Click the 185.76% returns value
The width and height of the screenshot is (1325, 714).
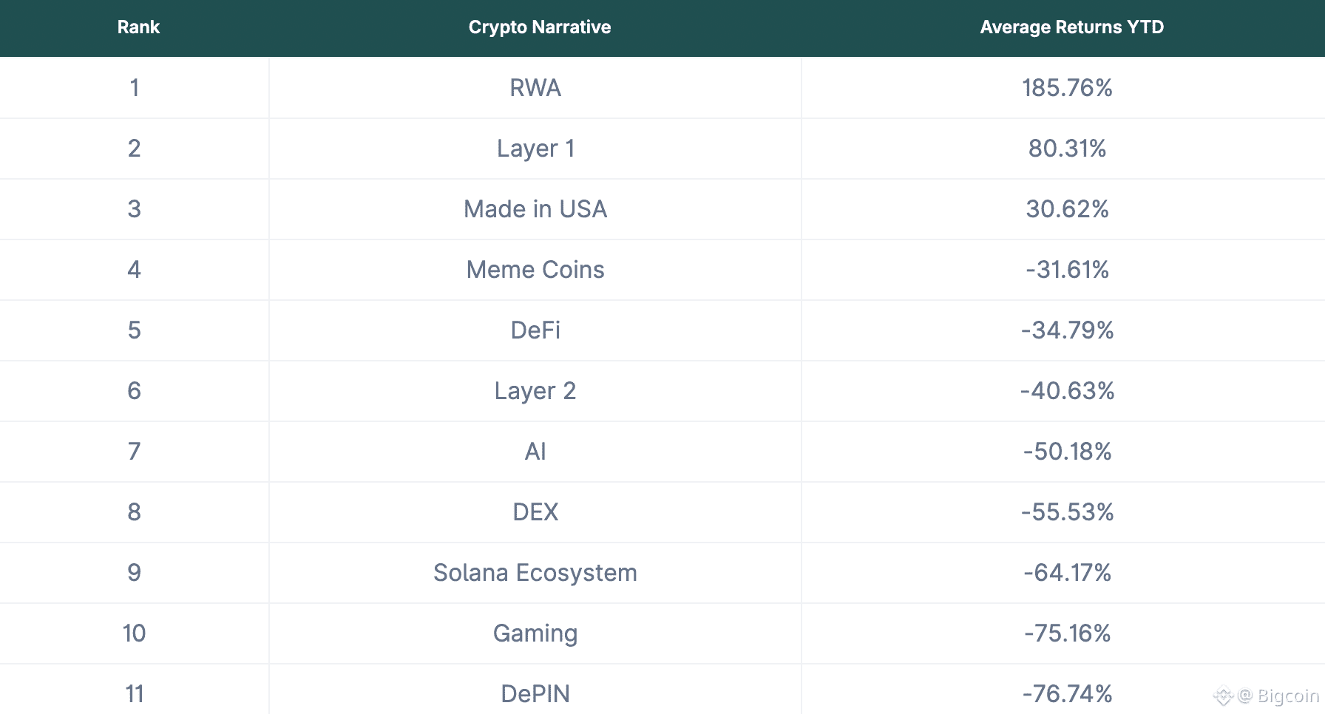click(x=1067, y=88)
